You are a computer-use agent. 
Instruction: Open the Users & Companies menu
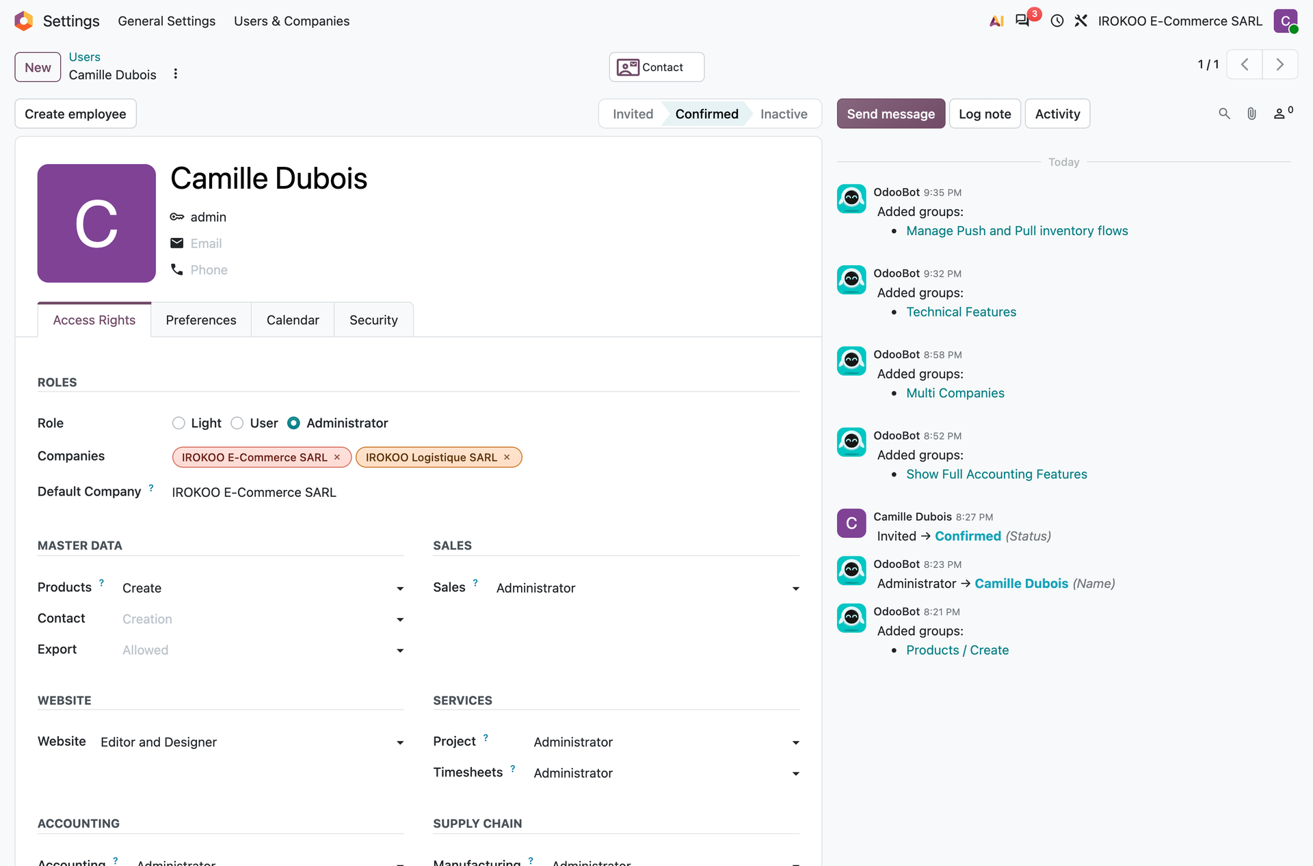[x=291, y=21]
